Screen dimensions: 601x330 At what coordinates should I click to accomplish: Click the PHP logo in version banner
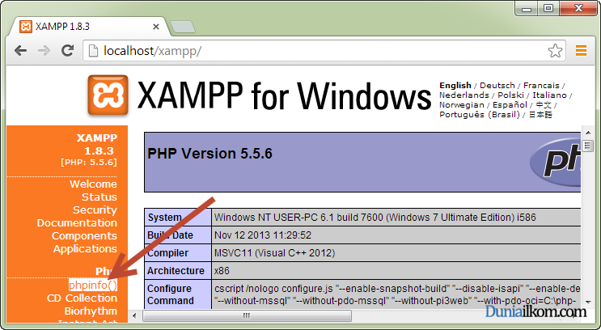click(556, 162)
